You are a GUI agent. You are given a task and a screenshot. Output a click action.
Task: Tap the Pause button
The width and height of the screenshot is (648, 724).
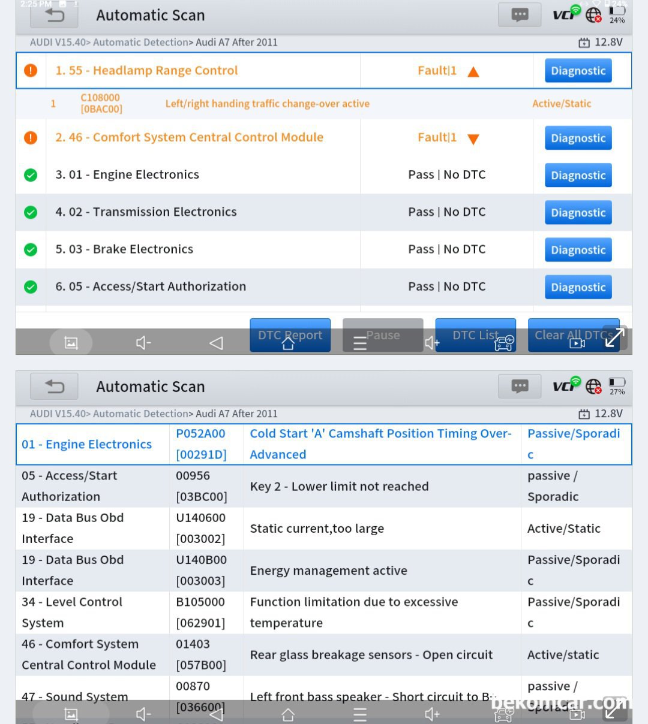coord(383,335)
